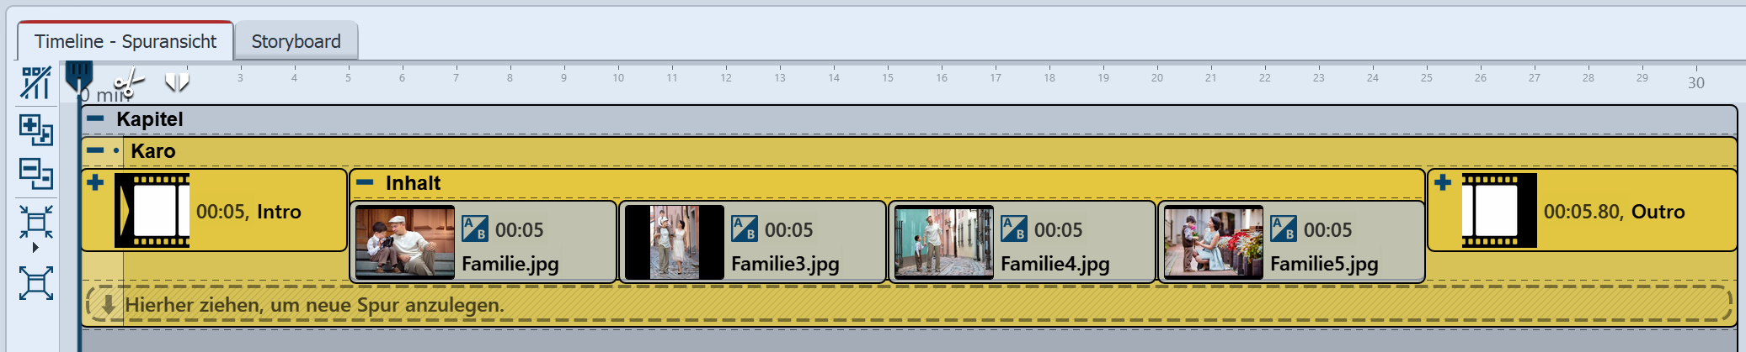Select the Familie3.jpg thumbnail
Image resolution: width=1746 pixels, height=352 pixels.
(x=674, y=242)
